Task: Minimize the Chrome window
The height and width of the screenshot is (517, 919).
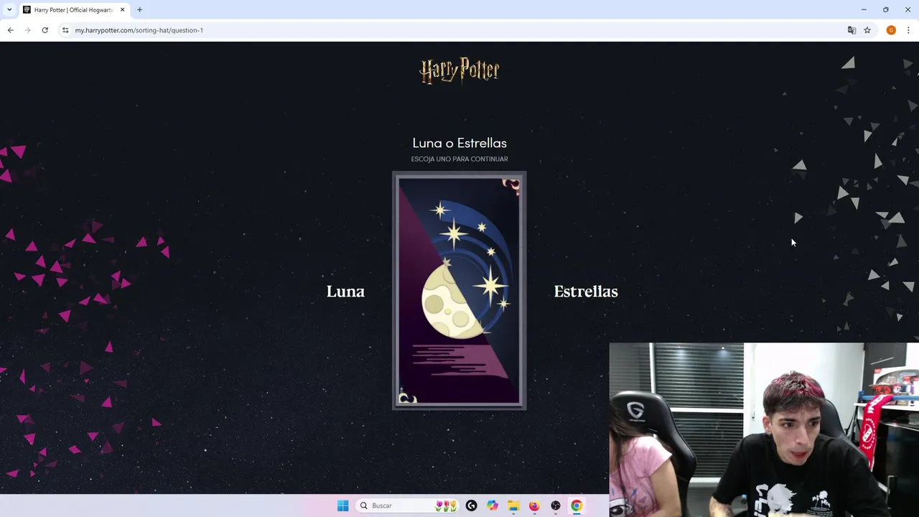Action: coord(864,10)
